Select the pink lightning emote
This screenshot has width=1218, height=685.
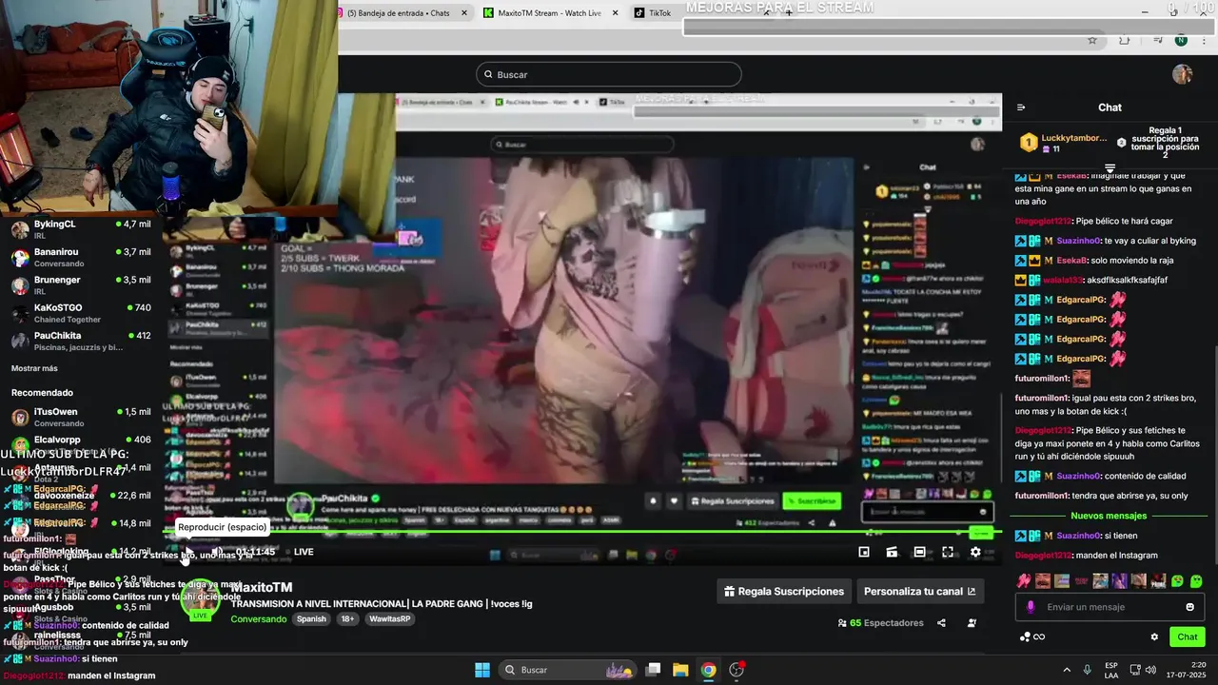coord(1023,580)
